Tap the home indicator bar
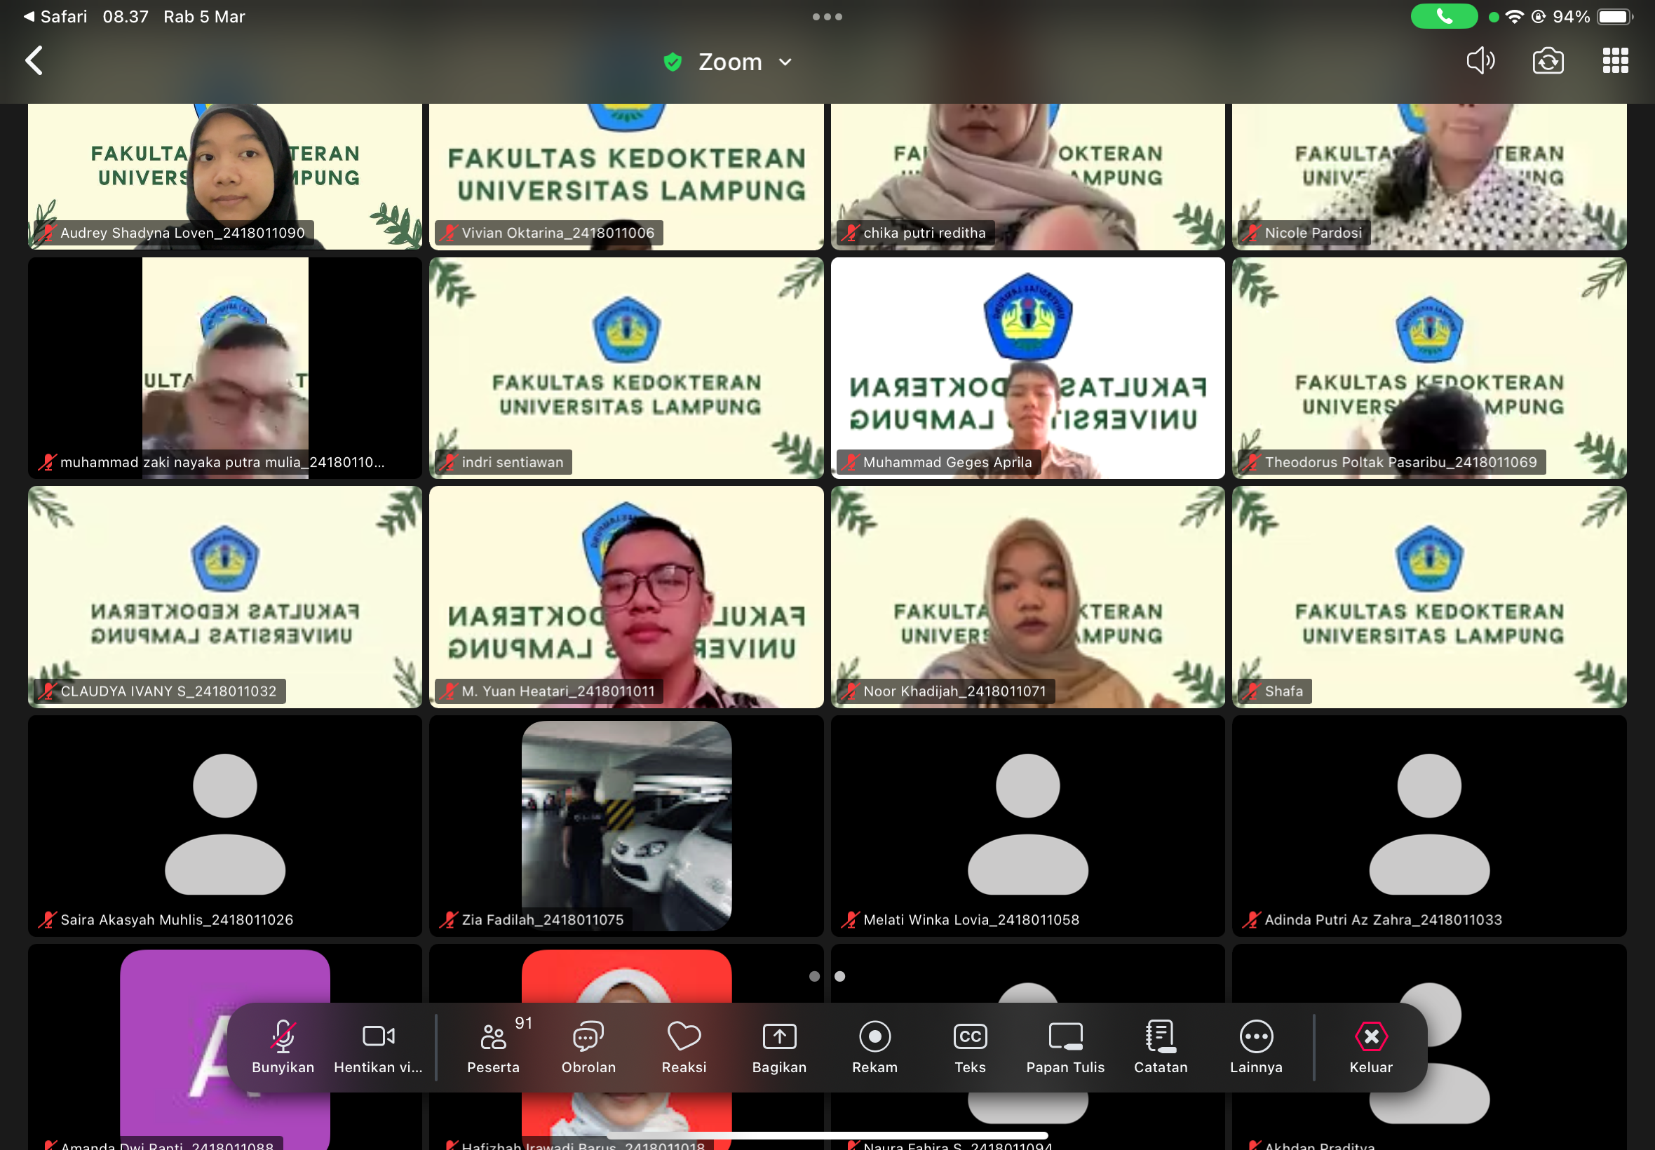Image resolution: width=1655 pixels, height=1150 pixels. [x=827, y=1136]
